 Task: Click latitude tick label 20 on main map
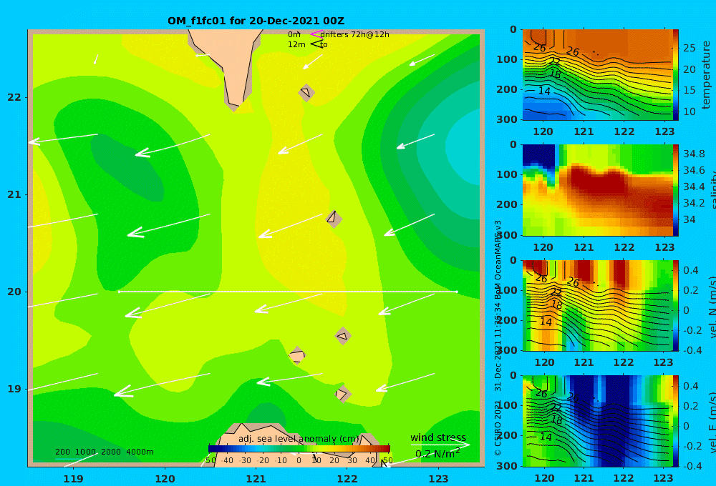point(14,292)
